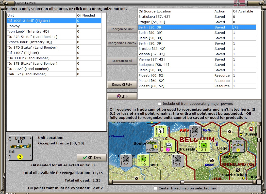Click the Total oil used 2,25 value
Image resolution: width=266 pixels, height=194 pixels.
point(96,181)
